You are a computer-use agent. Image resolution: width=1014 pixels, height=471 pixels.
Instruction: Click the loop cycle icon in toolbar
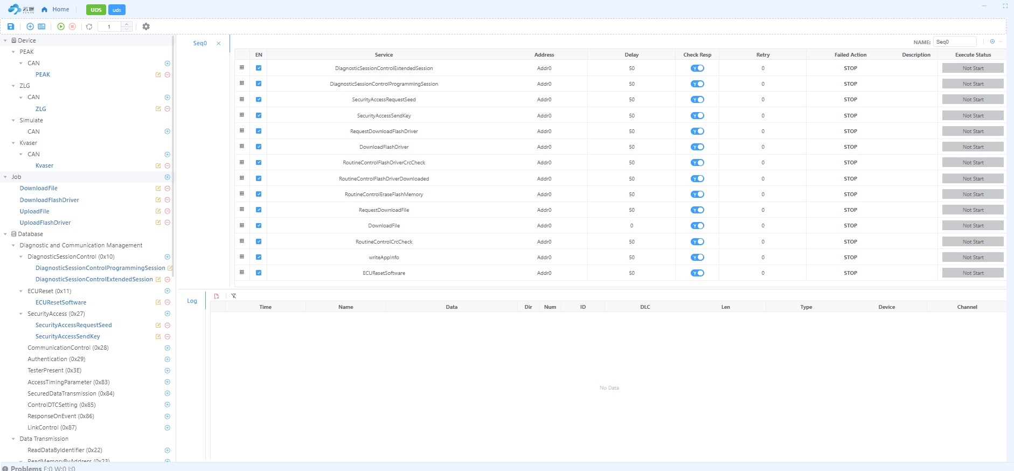click(89, 26)
